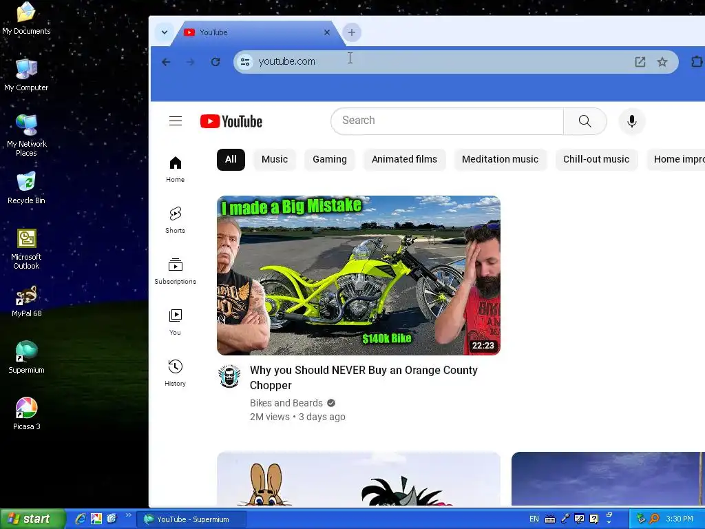Close the YouTube browser tab
Screen dimensions: 705x529
pyautogui.click(x=327, y=32)
